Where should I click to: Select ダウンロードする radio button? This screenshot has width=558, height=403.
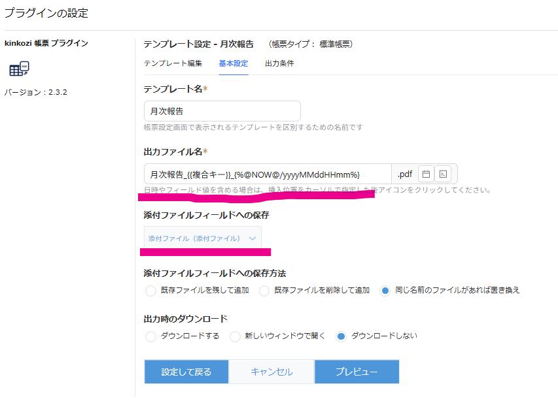point(151,336)
